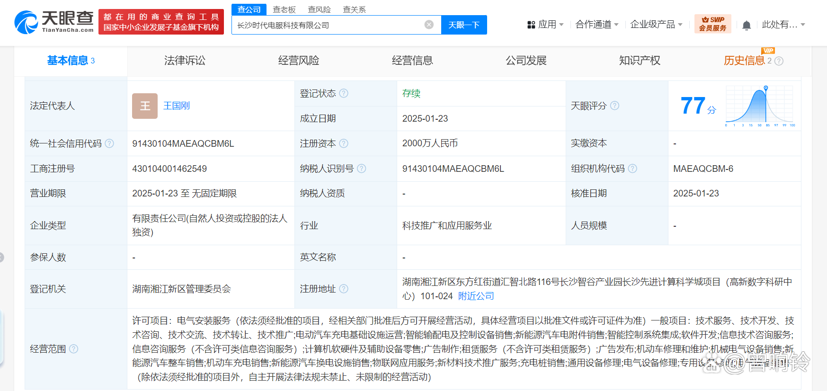
Task: Show help for 纳税人识别号
Action: point(361,169)
